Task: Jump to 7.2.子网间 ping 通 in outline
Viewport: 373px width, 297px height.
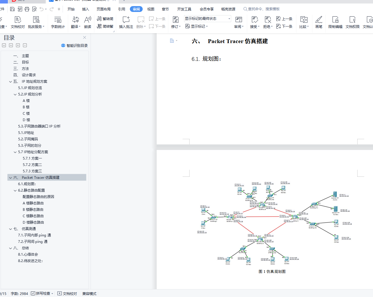Action: click(x=33, y=242)
